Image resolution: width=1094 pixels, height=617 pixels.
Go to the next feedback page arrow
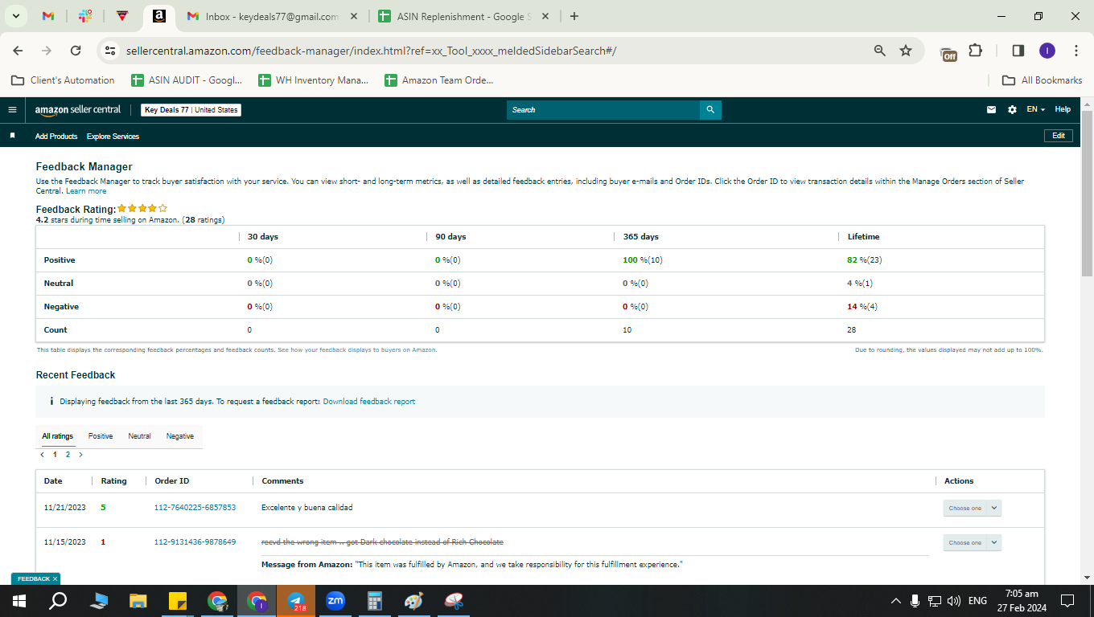[80, 455]
